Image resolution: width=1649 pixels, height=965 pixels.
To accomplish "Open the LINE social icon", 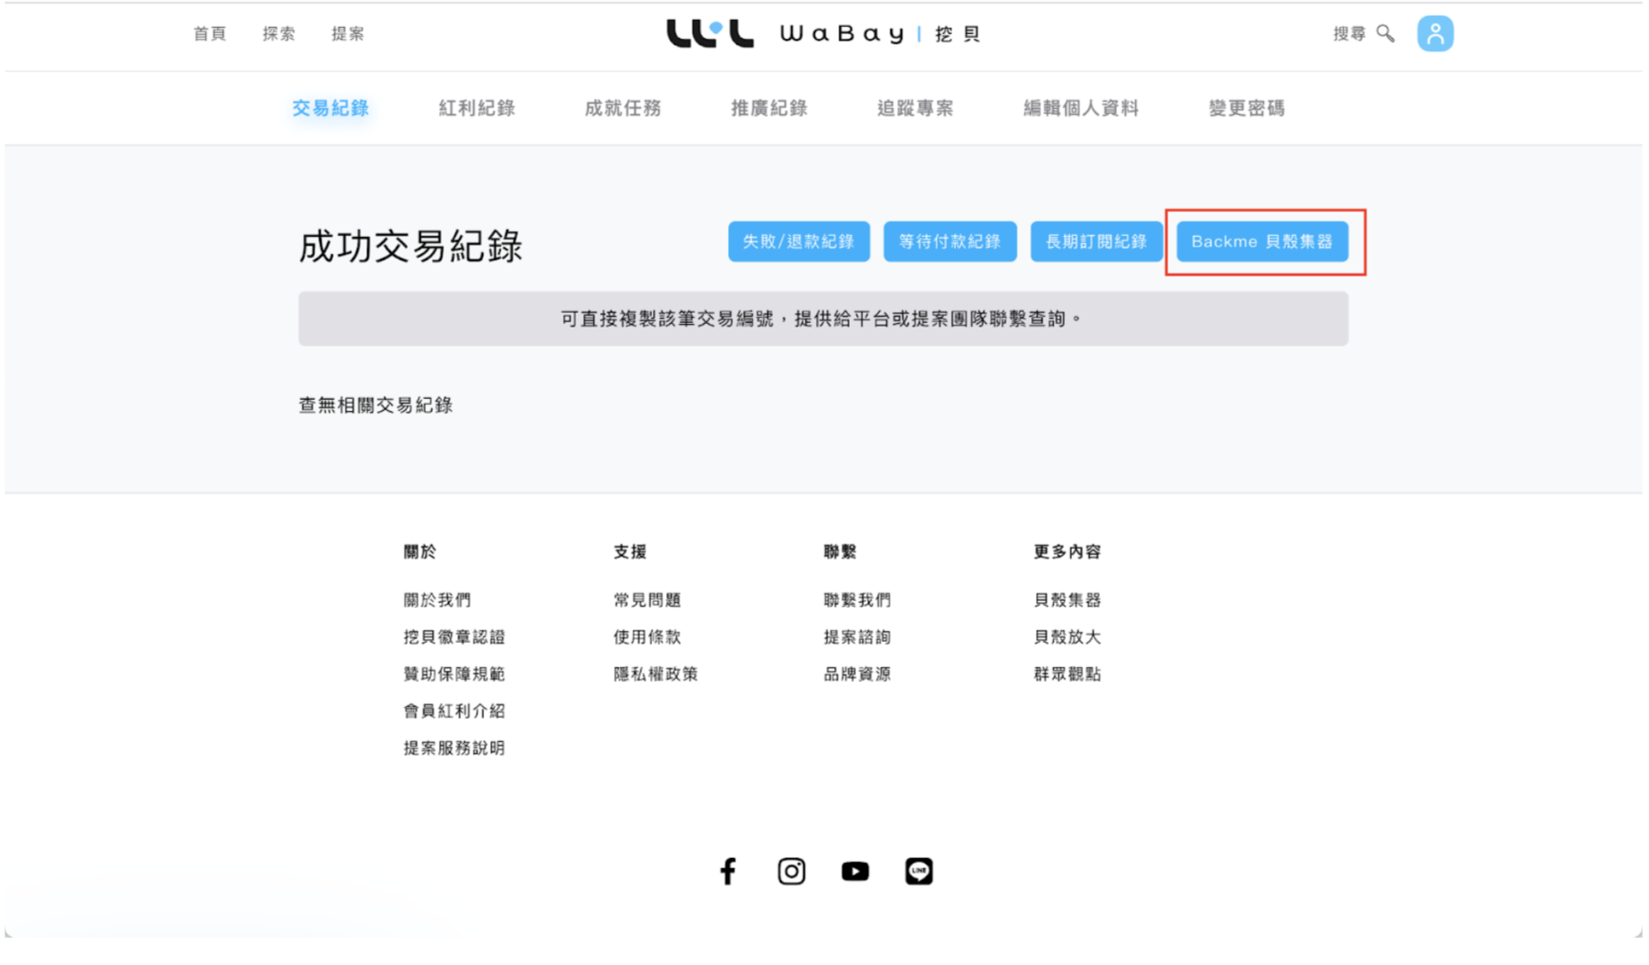I will (919, 871).
